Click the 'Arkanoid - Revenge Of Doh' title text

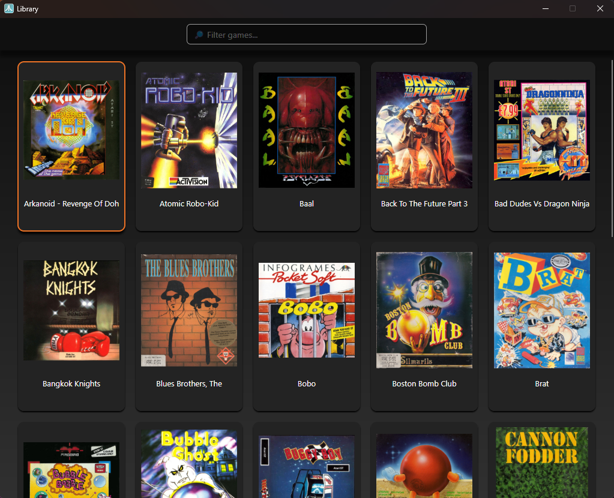tap(71, 203)
